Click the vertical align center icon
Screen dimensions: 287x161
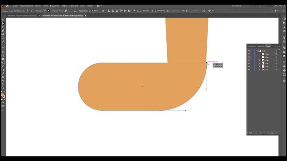click(126, 11)
